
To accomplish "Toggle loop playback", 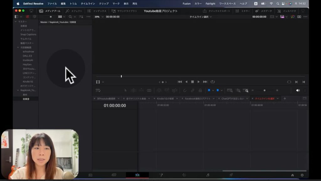I will pos(213,82).
